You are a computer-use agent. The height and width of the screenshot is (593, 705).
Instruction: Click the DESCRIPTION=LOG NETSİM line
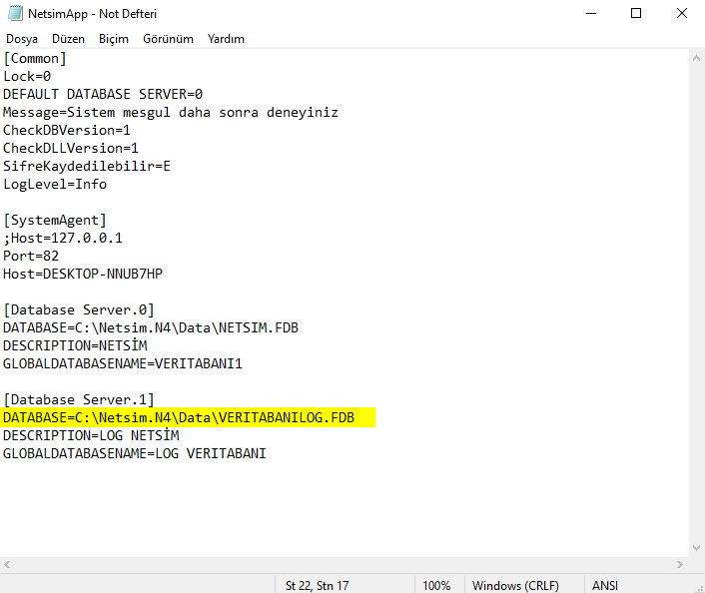91,436
